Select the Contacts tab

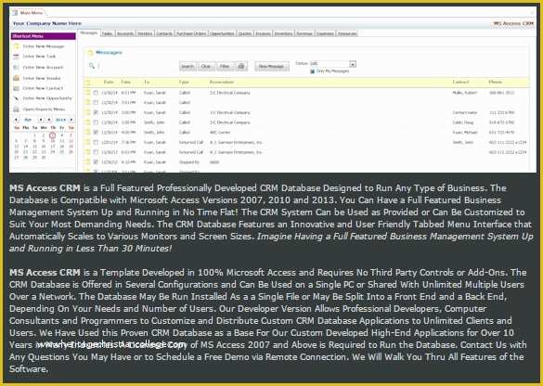pyautogui.click(x=164, y=33)
